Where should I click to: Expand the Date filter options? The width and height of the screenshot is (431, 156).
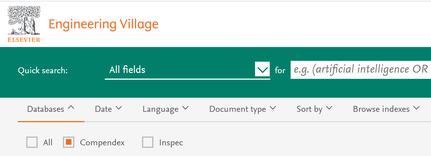click(x=104, y=109)
